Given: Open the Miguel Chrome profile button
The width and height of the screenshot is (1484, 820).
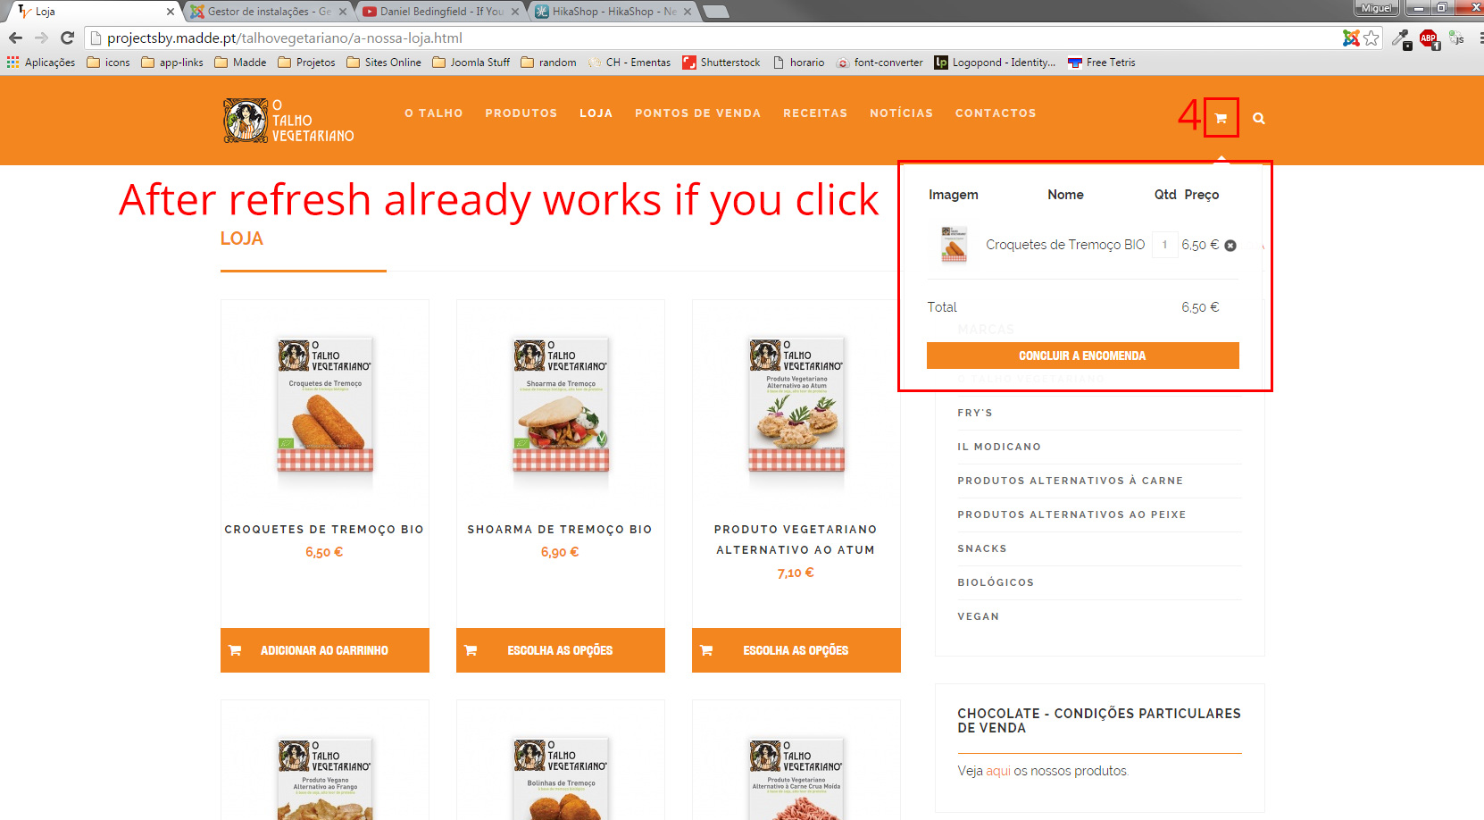Looking at the screenshot, I should tap(1376, 8).
